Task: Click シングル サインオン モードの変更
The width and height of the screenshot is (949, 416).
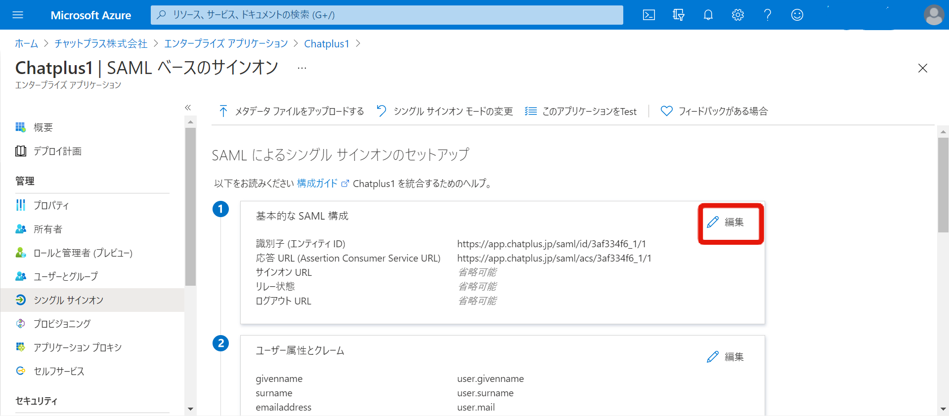Action: coord(445,111)
